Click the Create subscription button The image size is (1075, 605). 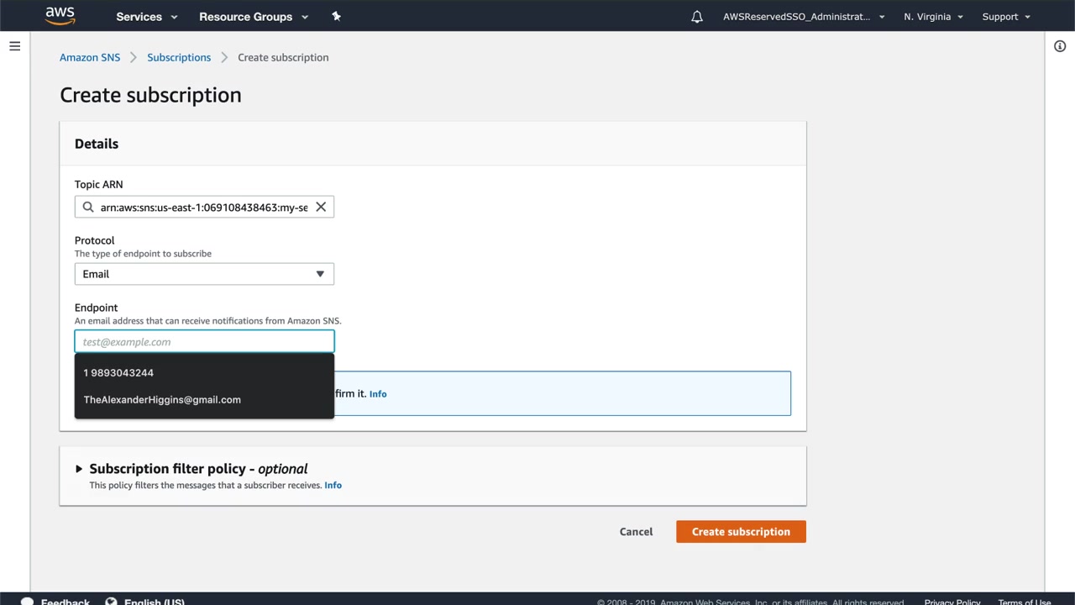tap(741, 532)
